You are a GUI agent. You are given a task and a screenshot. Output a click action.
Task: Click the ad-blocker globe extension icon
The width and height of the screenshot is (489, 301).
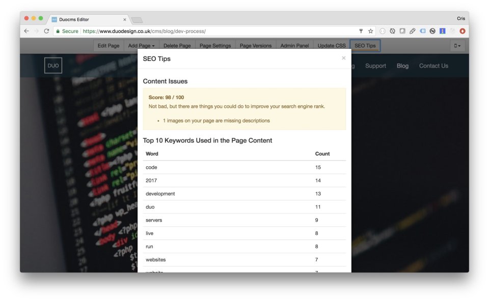(x=433, y=31)
